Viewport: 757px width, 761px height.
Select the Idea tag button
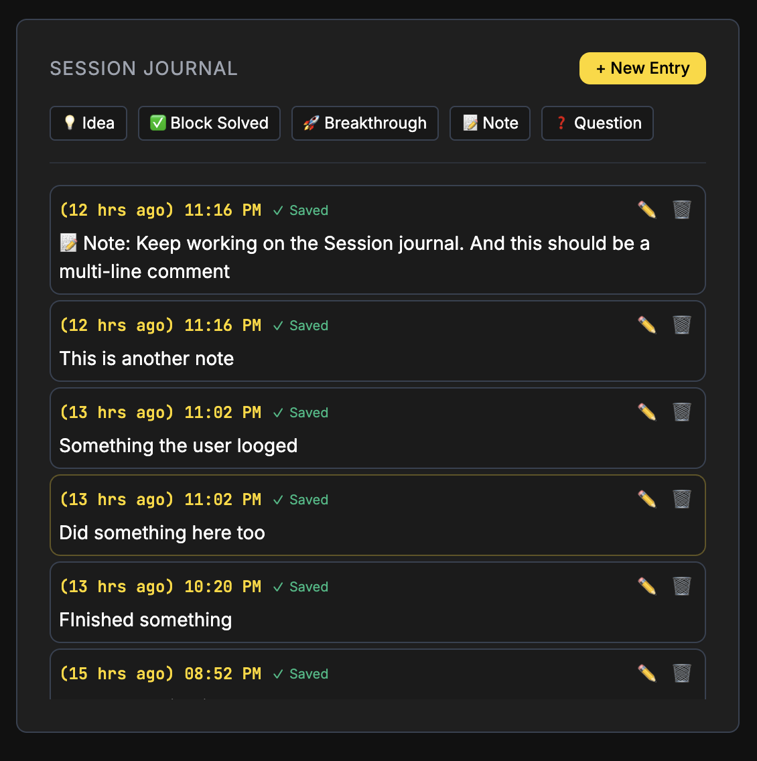[88, 123]
